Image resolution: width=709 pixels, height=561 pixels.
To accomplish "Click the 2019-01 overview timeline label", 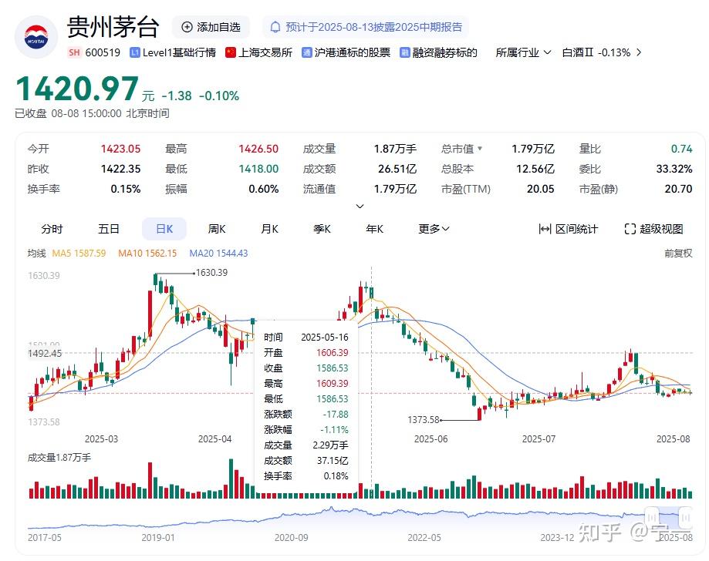I will click(x=158, y=538).
